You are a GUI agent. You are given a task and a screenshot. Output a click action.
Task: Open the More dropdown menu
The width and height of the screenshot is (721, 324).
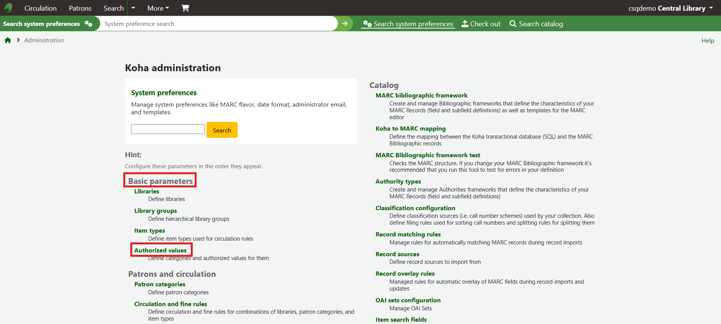click(158, 8)
